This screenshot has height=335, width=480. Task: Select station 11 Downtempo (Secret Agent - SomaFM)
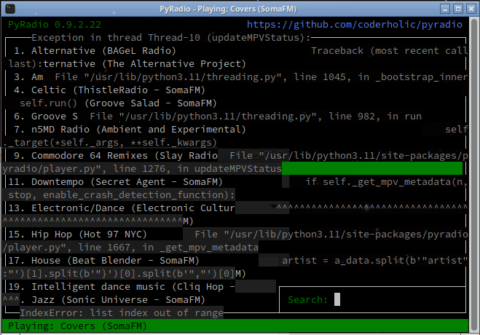115,182
